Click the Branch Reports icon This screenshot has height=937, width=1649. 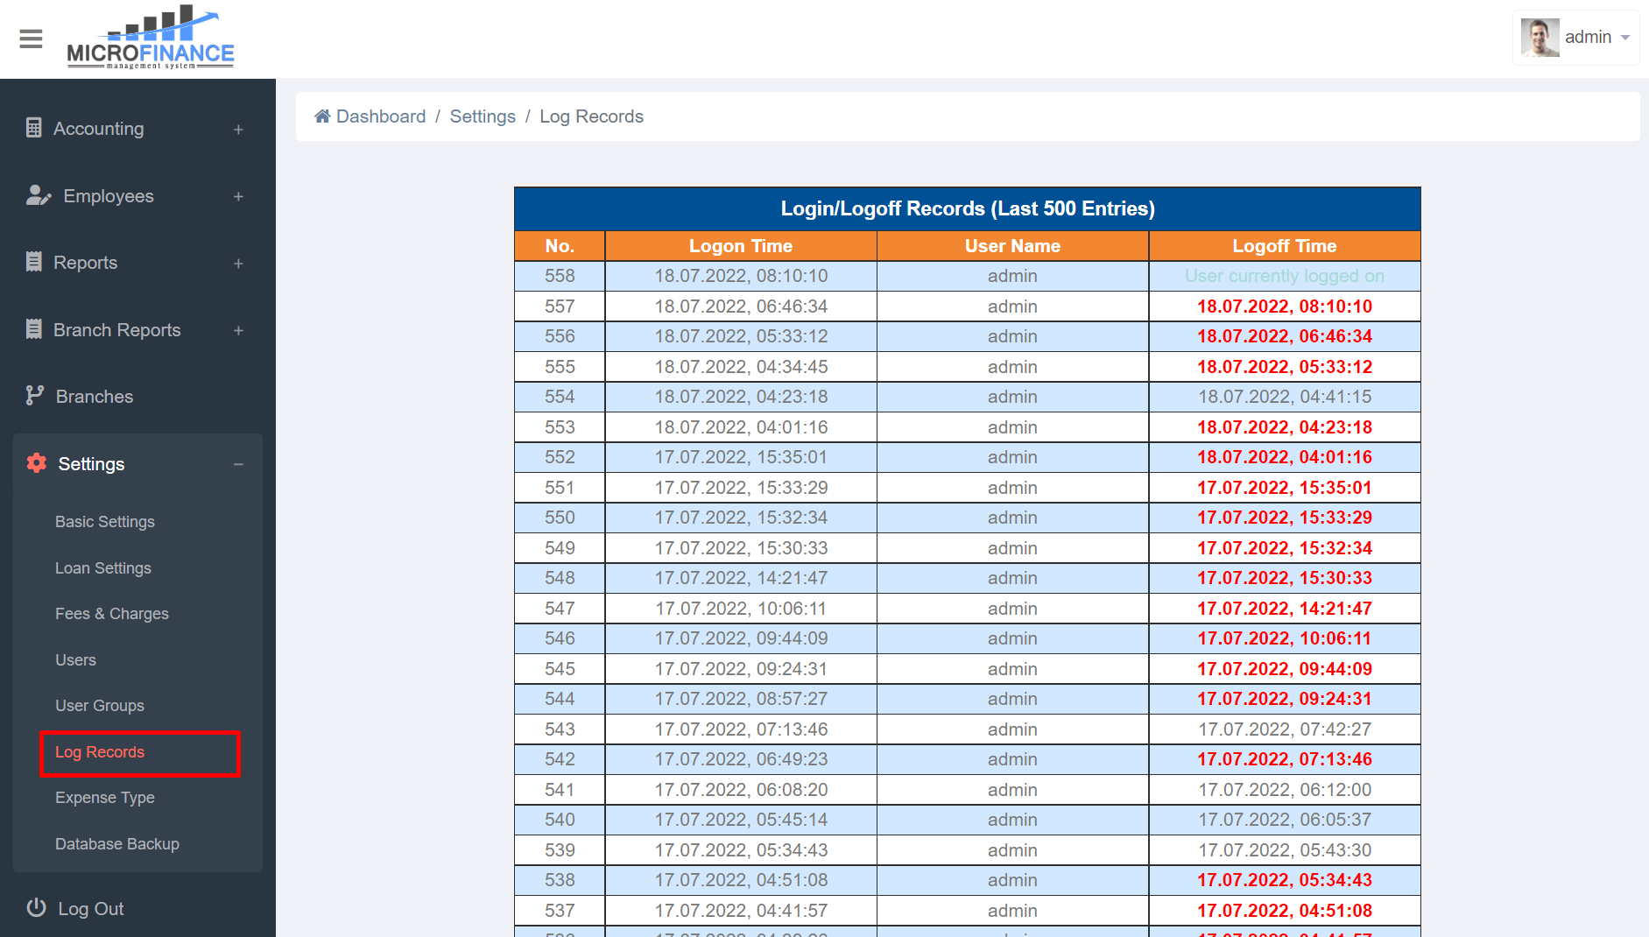click(34, 329)
